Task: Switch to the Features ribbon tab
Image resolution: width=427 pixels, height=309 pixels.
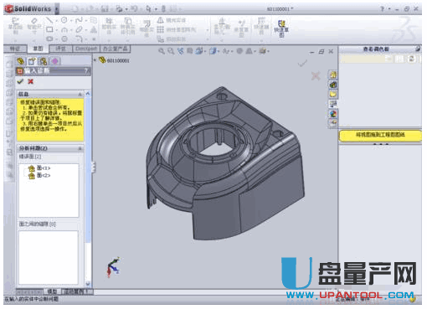Action: pos(15,49)
